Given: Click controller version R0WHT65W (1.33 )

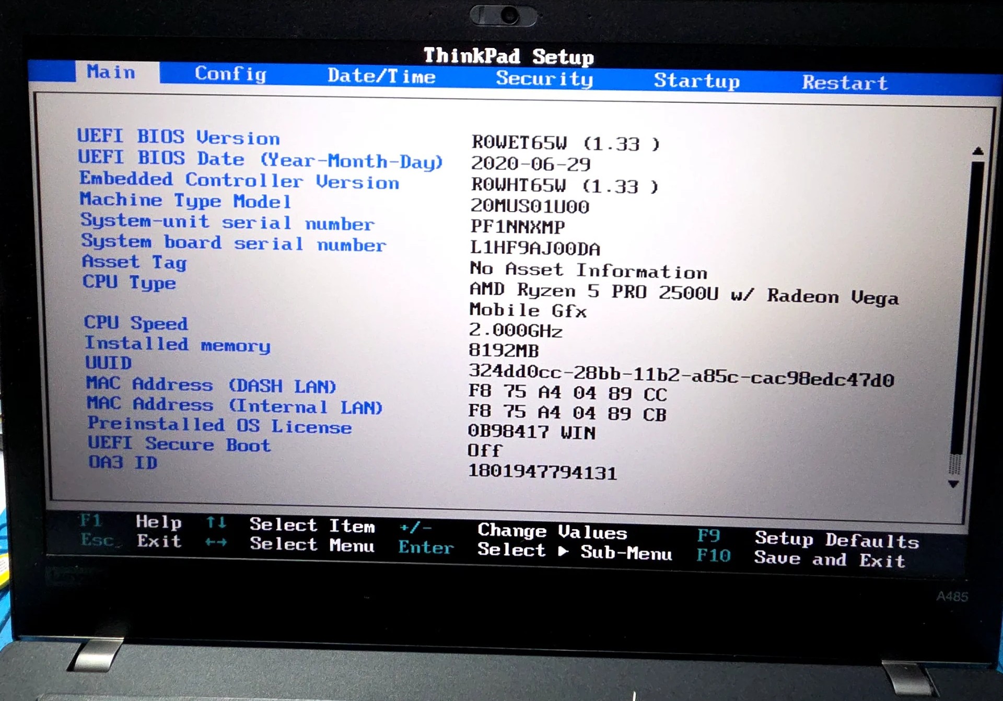Looking at the screenshot, I should click(x=565, y=185).
